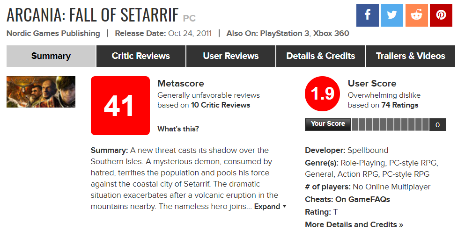
Task: Click the 1.9 User Score circle
Action: point(322,94)
